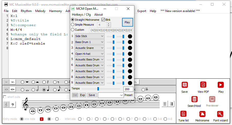Insert final bar line icon
Image resolution: width=232 pixels, height=125 pixels.
tap(171, 104)
